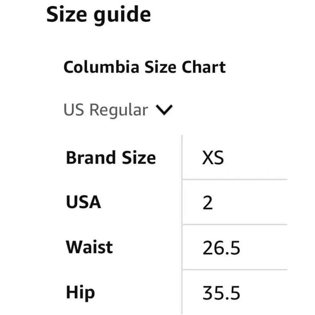This screenshot has height=315, width=315.
Task: Click the word Size in Brand Size
Action: pos(139,158)
